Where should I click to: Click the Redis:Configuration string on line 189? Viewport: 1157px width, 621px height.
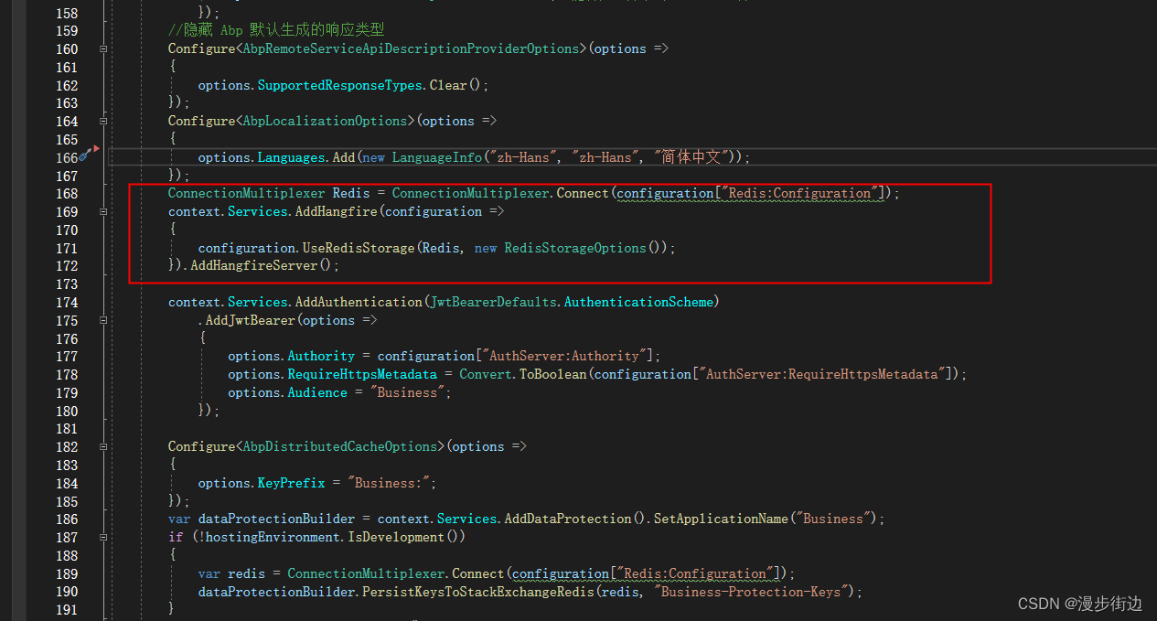(x=695, y=573)
